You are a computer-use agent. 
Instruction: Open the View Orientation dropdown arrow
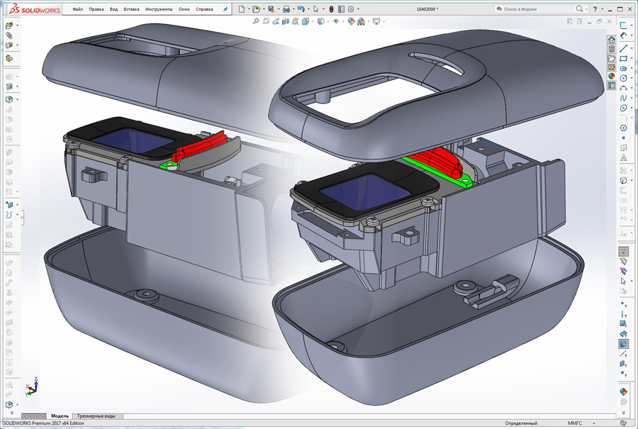point(313,21)
